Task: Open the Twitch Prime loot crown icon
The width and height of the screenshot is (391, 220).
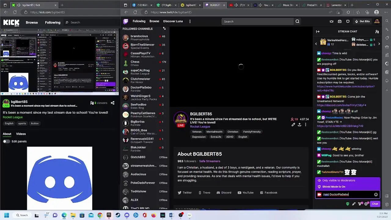Action: click(331, 21)
